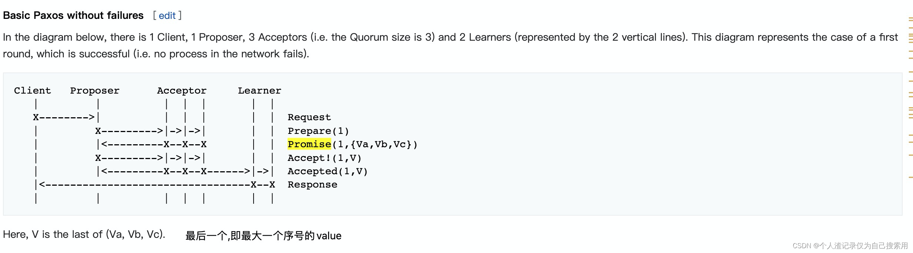This screenshot has height=253, width=913.
Task: Click the Proposer column header
Action: (x=95, y=91)
